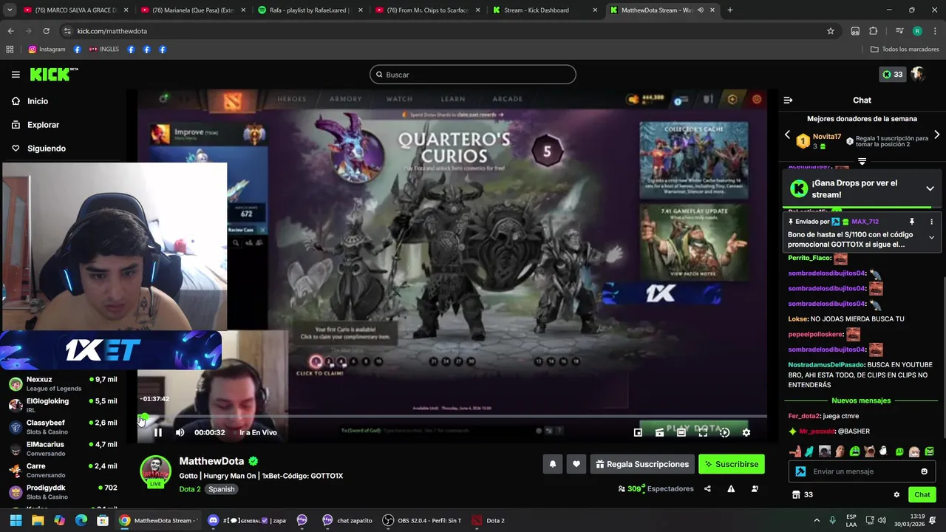Pause the stream video playback

(157, 432)
